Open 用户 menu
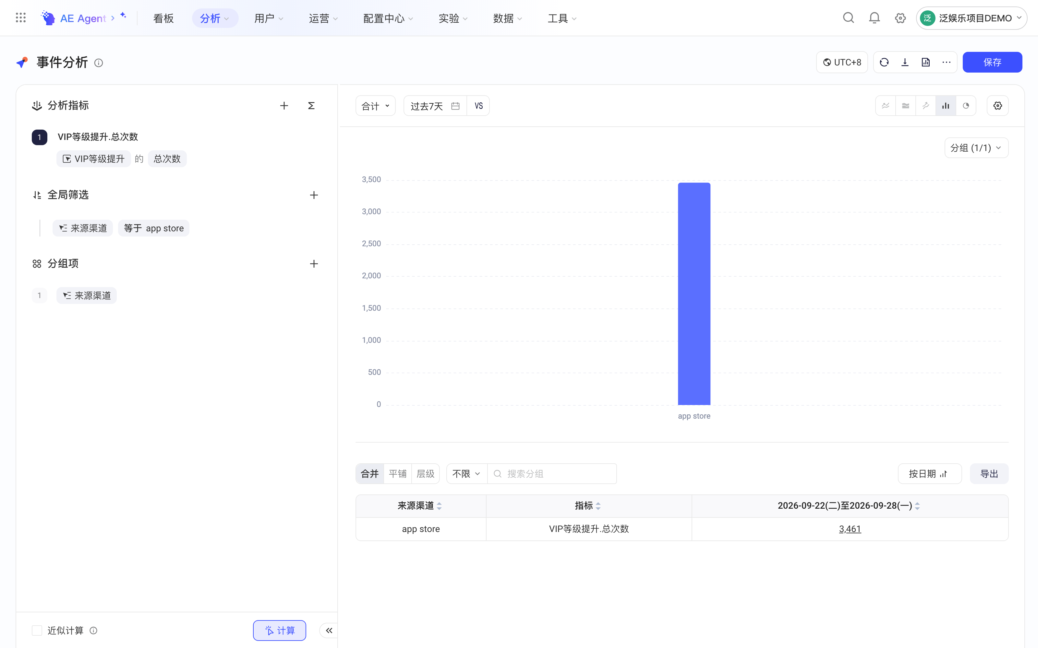 pos(269,18)
